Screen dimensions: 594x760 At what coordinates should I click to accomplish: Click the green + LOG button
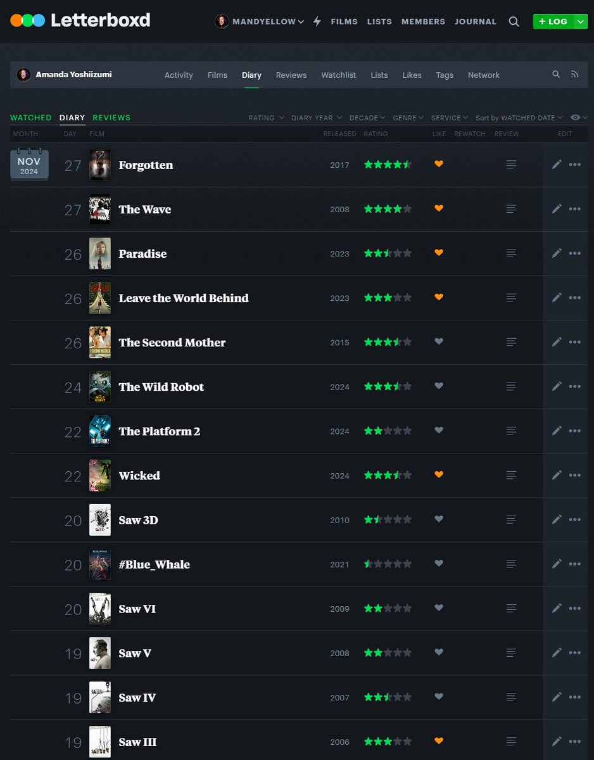(x=553, y=22)
